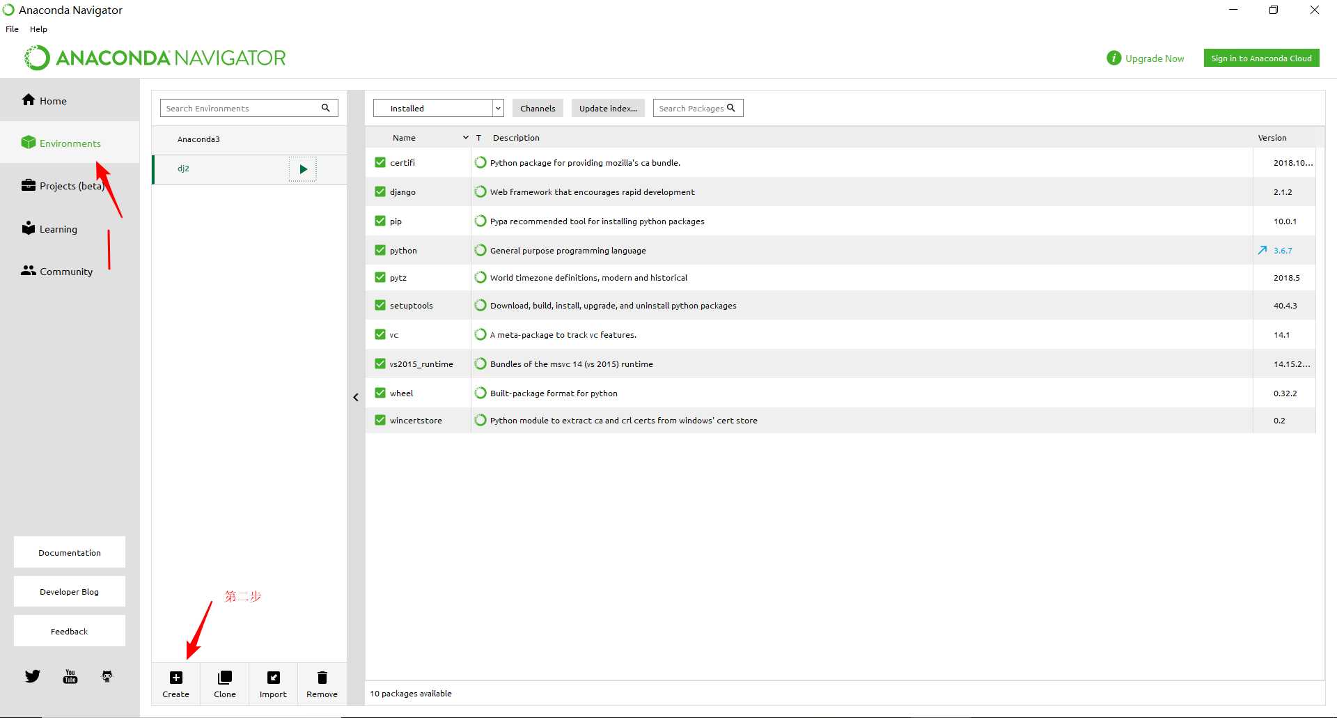This screenshot has width=1337, height=718.
Task: Open the File menu
Action: [13, 29]
